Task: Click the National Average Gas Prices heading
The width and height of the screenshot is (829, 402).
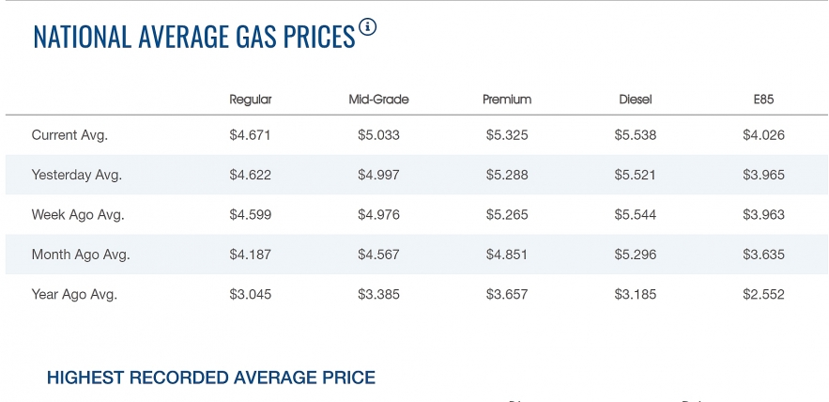Action: (x=194, y=37)
